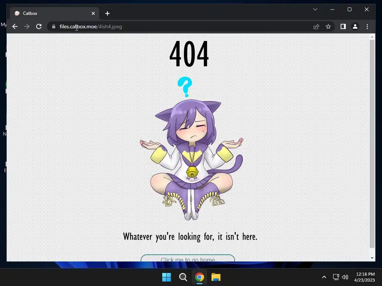This screenshot has height=286, width=382.
Task: Click the scrollbar up arrow
Action: click(x=372, y=37)
